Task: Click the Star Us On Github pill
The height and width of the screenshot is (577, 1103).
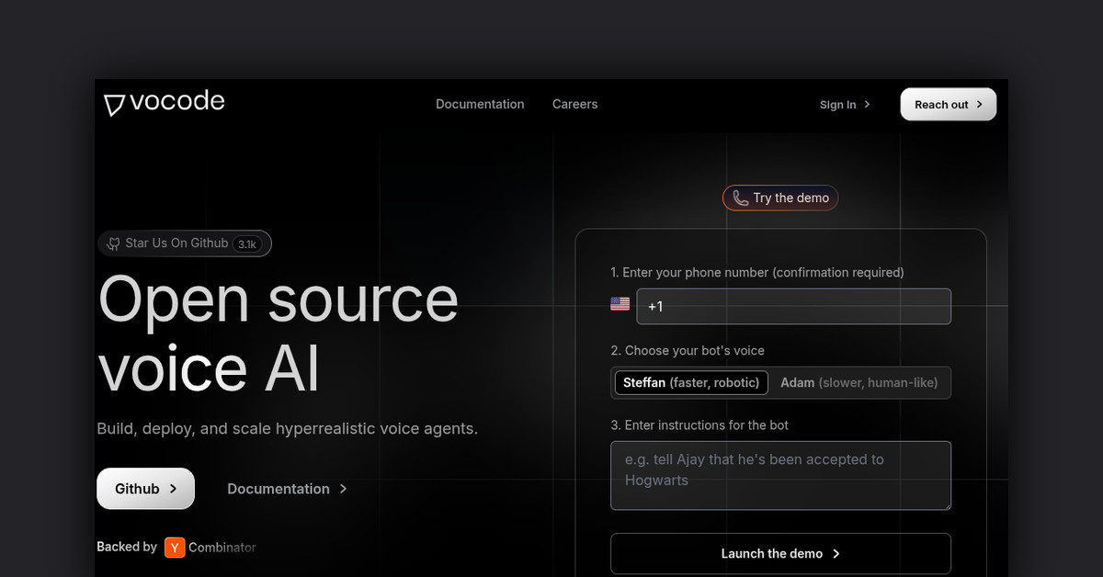Action: pyautogui.click(x=176, y=243)
